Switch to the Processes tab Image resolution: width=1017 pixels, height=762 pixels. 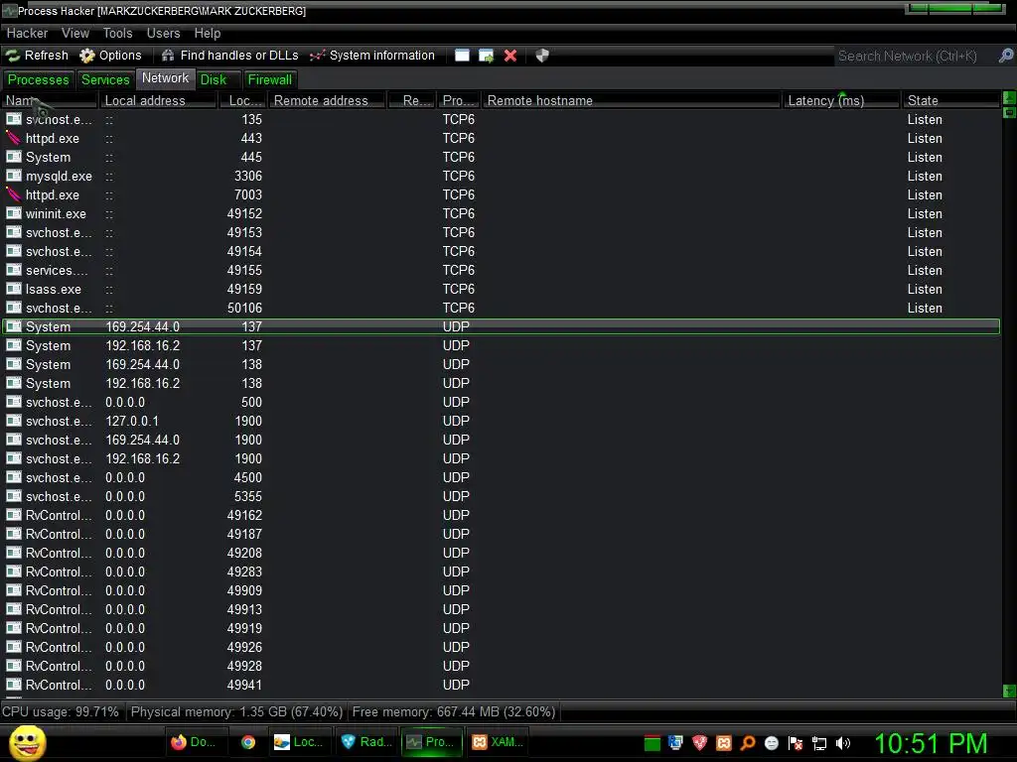coord(39,79)
